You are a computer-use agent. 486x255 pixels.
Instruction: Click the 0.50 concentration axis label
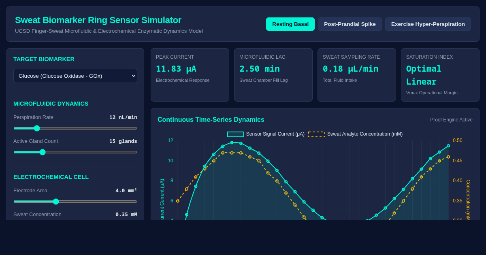[458, 140]
